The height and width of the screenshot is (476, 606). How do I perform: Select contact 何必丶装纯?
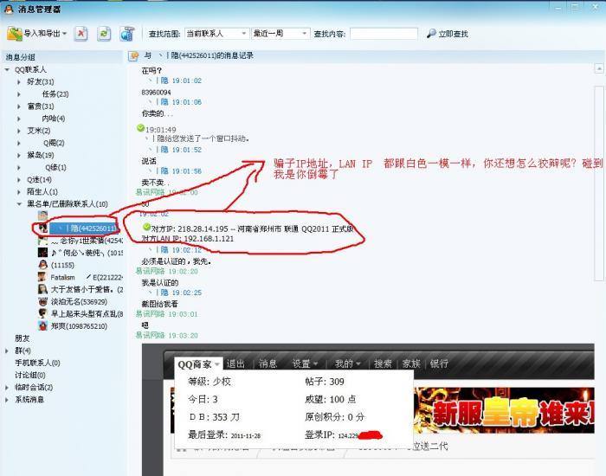point(87,253)
